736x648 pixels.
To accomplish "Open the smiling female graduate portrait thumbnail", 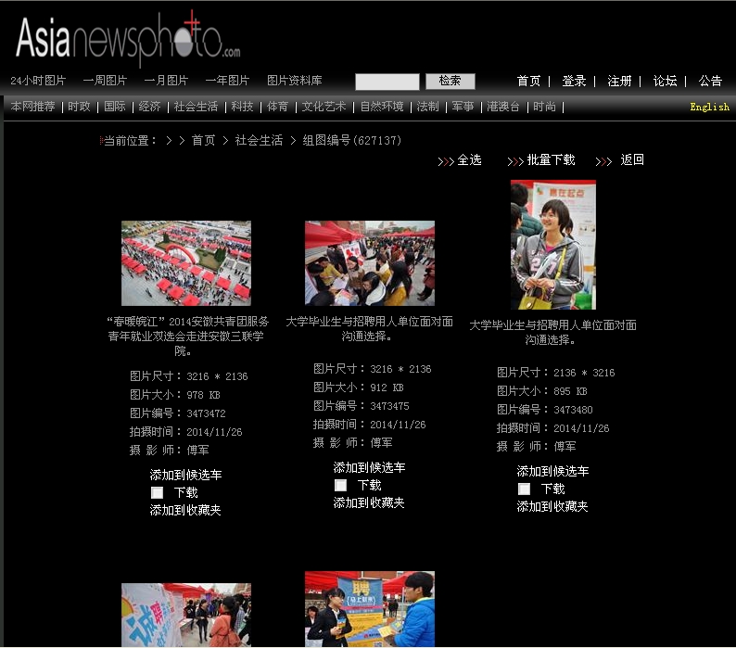I will (x=552, y=245).
